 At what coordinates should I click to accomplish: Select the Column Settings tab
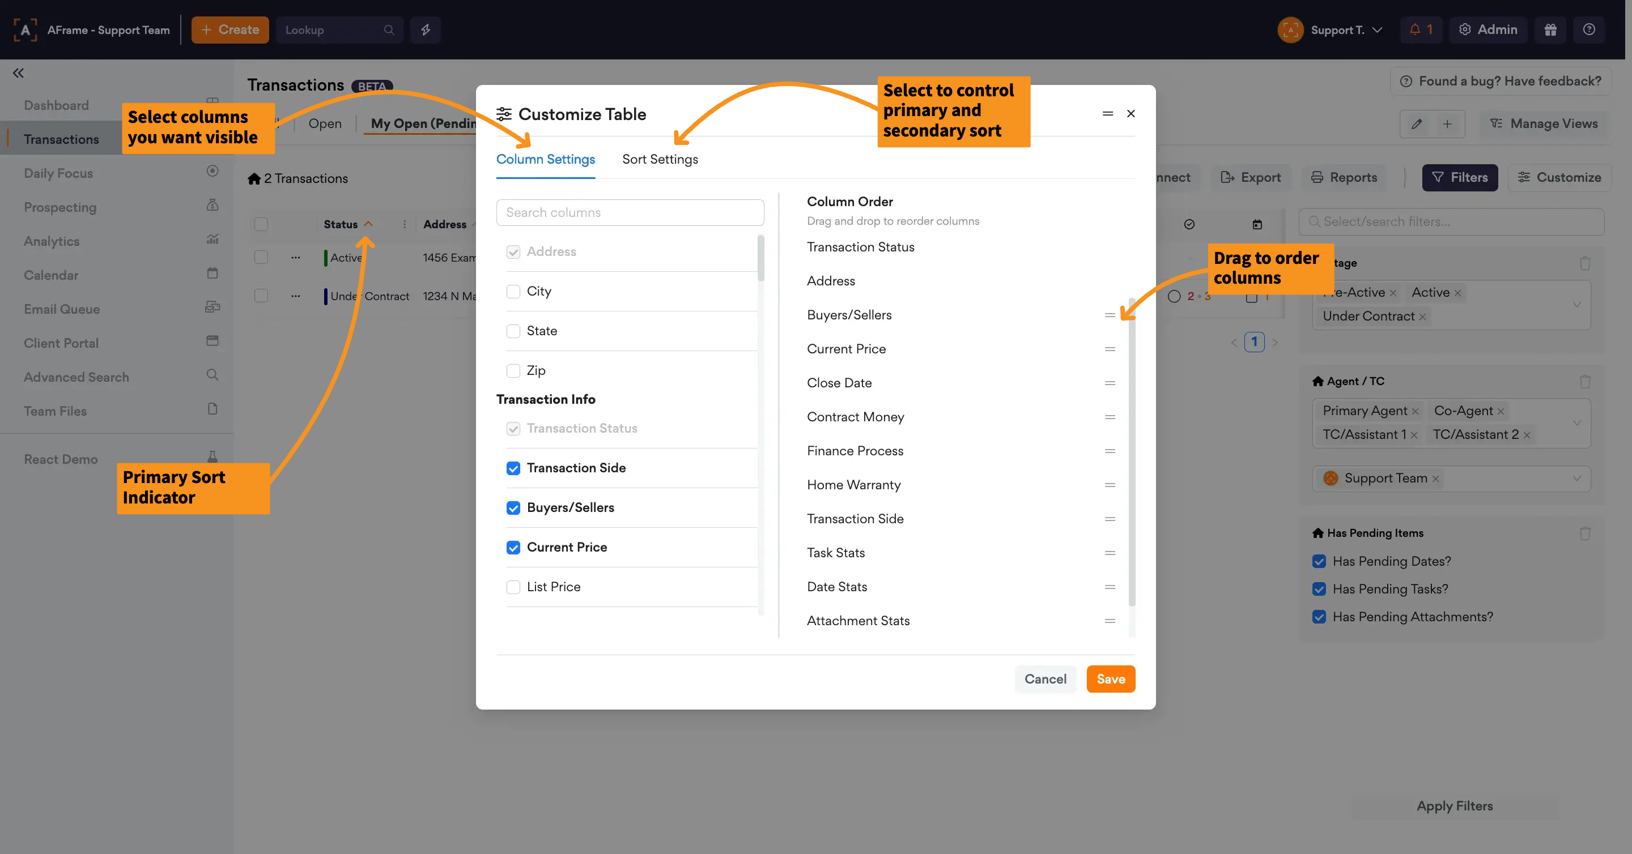coord(545,159)
